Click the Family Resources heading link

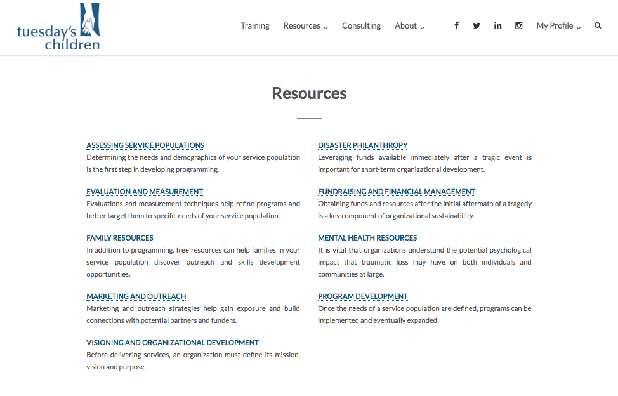point(120,238)
